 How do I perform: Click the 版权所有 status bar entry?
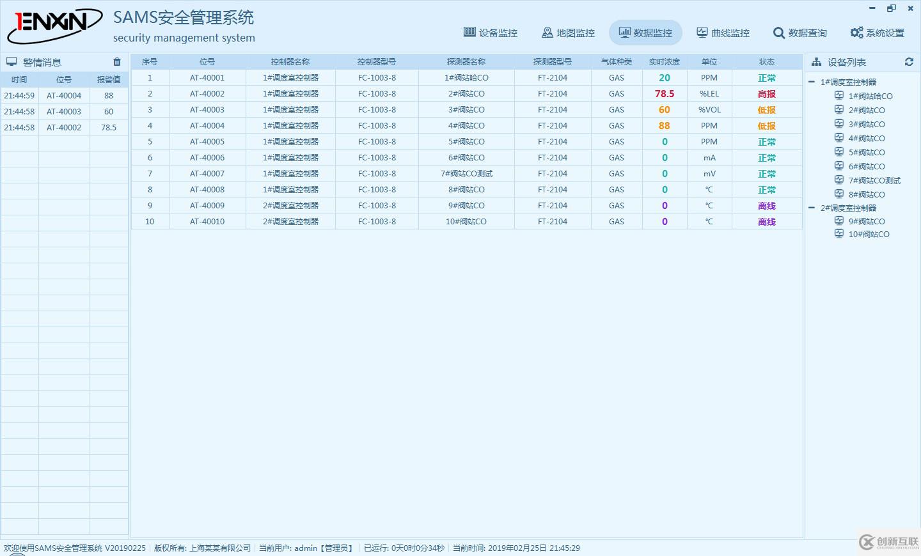[x=202, y=548]
